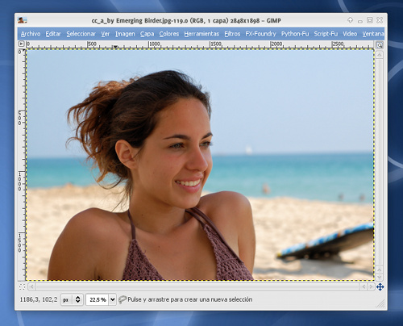This screenshot has height=326, width=403.
Task: Click the px unit stepper arrows
Action: pyautogui.click(x=77, y=299)
